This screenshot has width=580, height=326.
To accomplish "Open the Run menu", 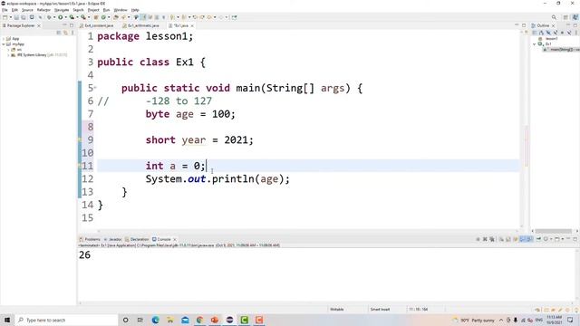I will click(x=107, y=10).
